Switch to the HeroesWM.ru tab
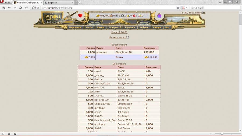242x136 pixels. point(28,2)
